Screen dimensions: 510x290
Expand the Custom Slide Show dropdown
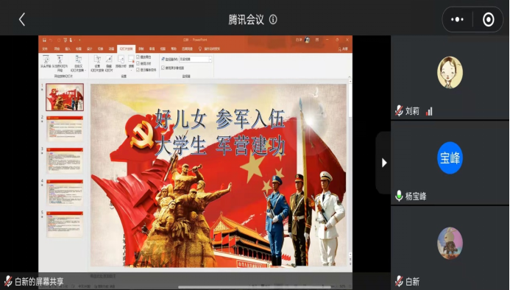pyautogui.click(x=79, y=63)
